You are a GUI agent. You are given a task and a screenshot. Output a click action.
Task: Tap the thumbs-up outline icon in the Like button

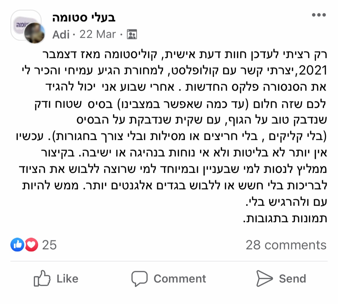(x=42, y=278)
